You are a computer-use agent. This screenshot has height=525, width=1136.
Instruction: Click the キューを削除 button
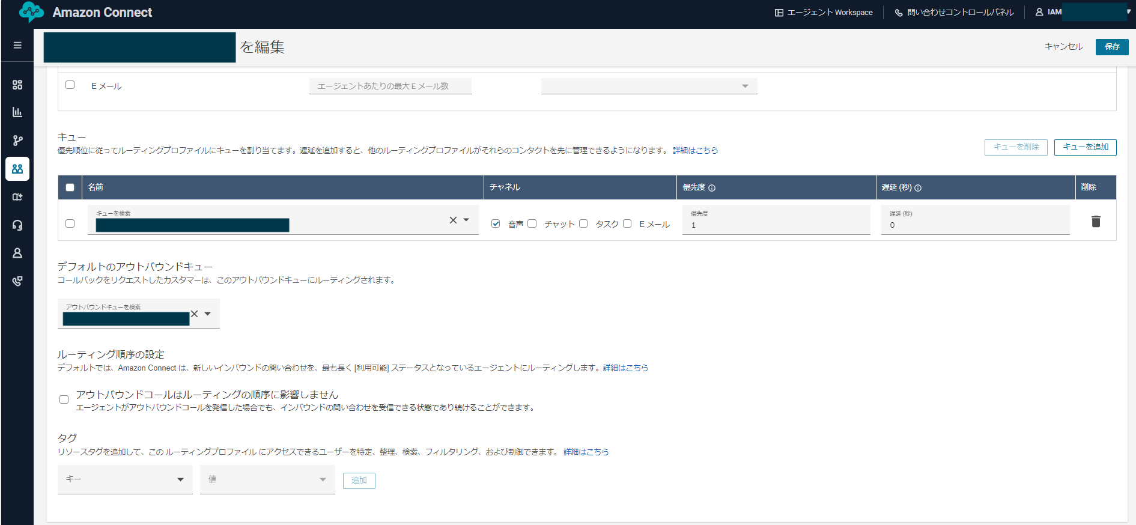[1016, 147]
